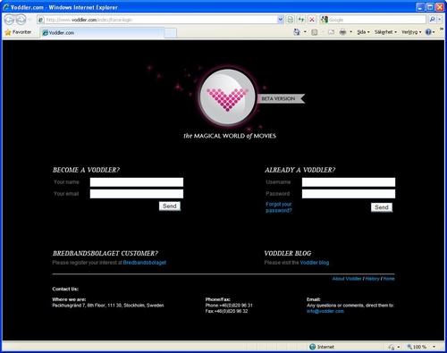Click the magnifying glass search button
447x353 pixels.
(x=432, y=20)
